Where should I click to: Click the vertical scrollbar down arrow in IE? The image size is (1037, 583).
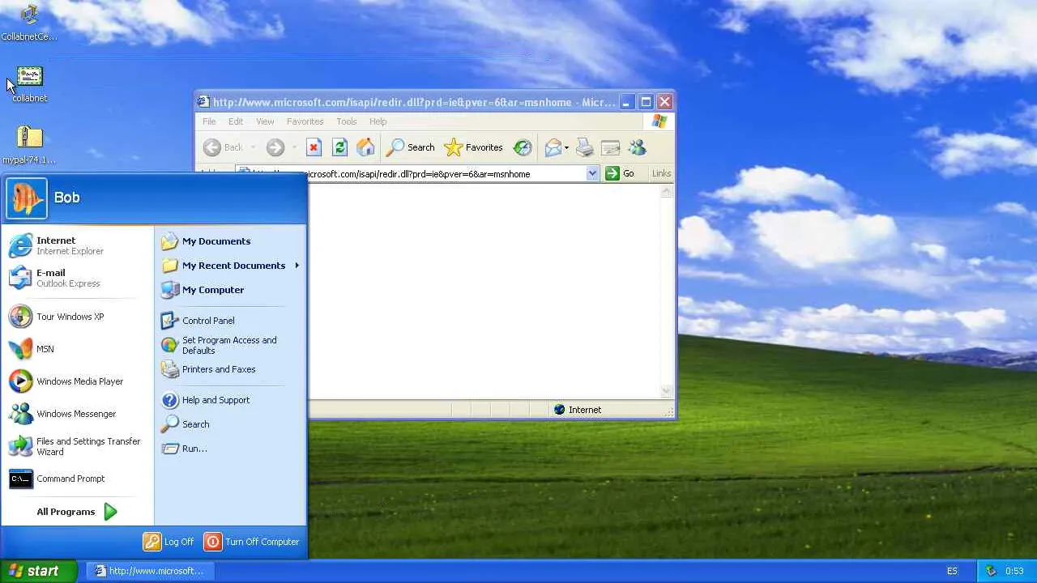point(667,391)
